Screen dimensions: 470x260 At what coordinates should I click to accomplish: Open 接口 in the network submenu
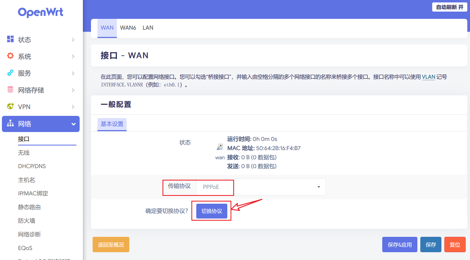(24, 139)
